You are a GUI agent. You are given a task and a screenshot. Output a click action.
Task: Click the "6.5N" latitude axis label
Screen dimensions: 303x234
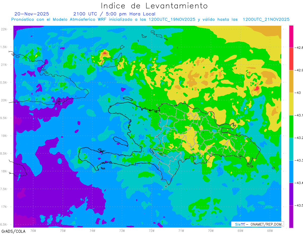4,224
